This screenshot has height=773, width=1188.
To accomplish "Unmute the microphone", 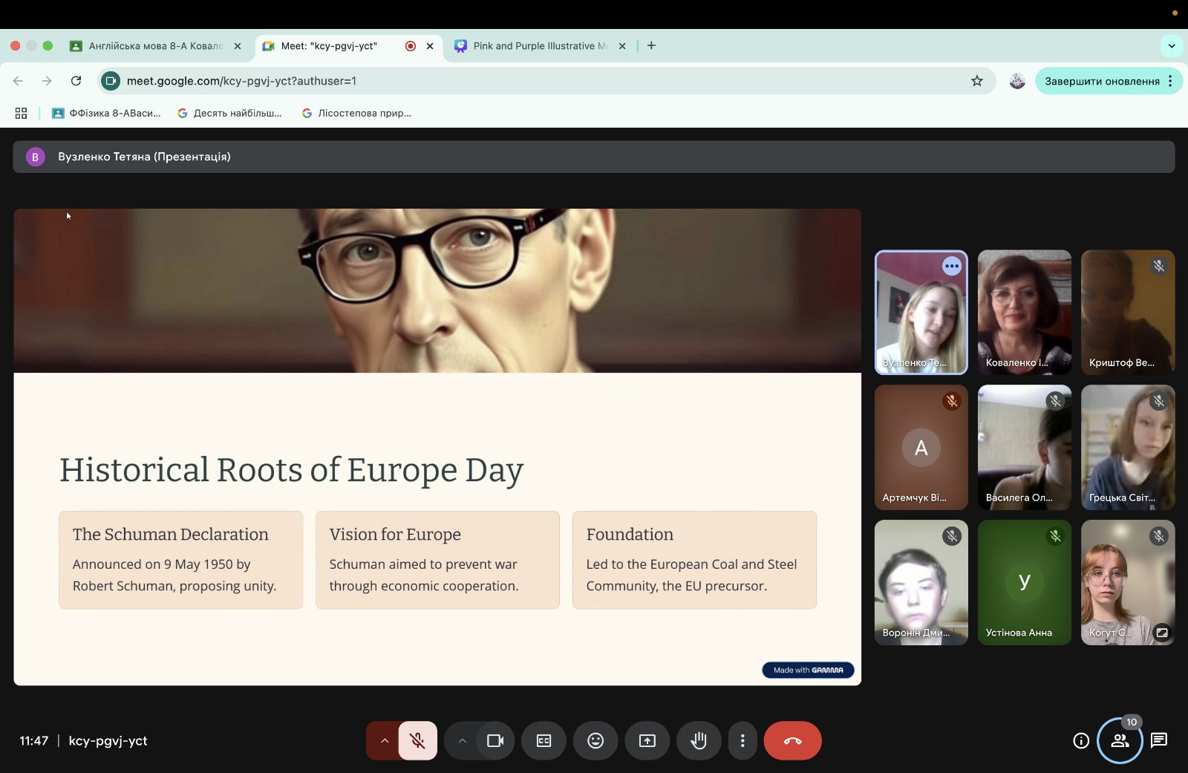I will click(417, 740).
